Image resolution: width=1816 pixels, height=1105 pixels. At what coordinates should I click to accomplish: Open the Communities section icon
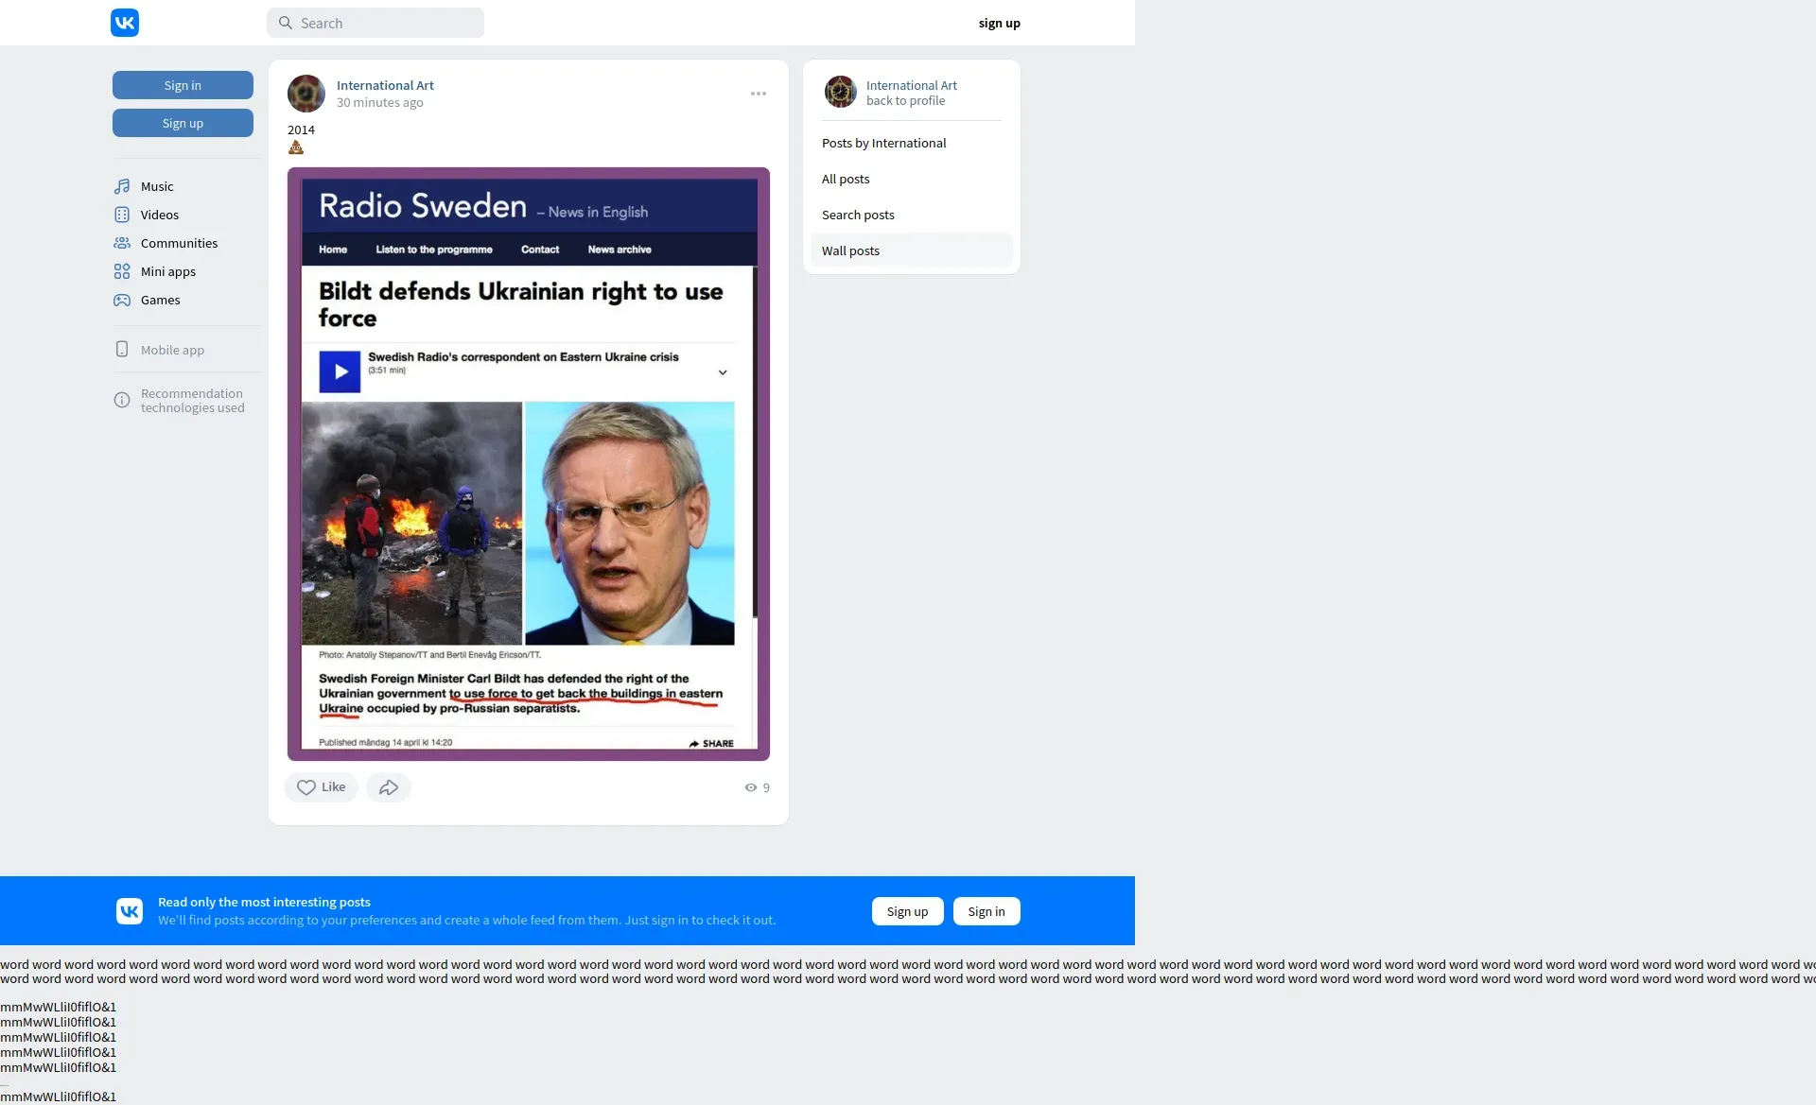coord(122,243)
